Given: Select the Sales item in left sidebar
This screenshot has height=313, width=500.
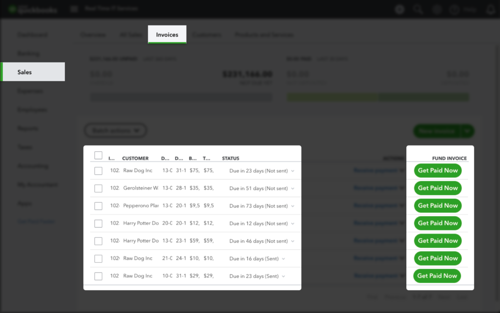Looking at the screenshot, I should tap(33, 72).
